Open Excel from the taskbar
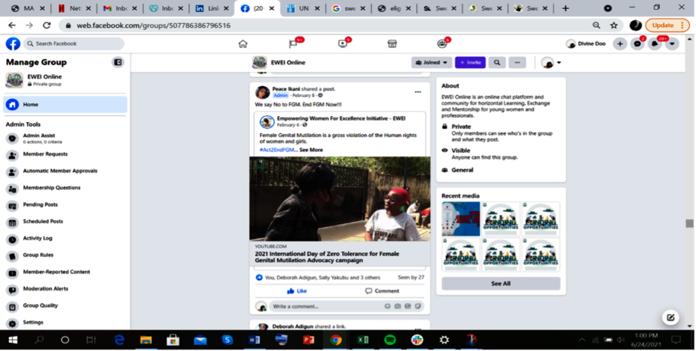The height and width of the screenshot is (351, 696). tap(363, 340)
